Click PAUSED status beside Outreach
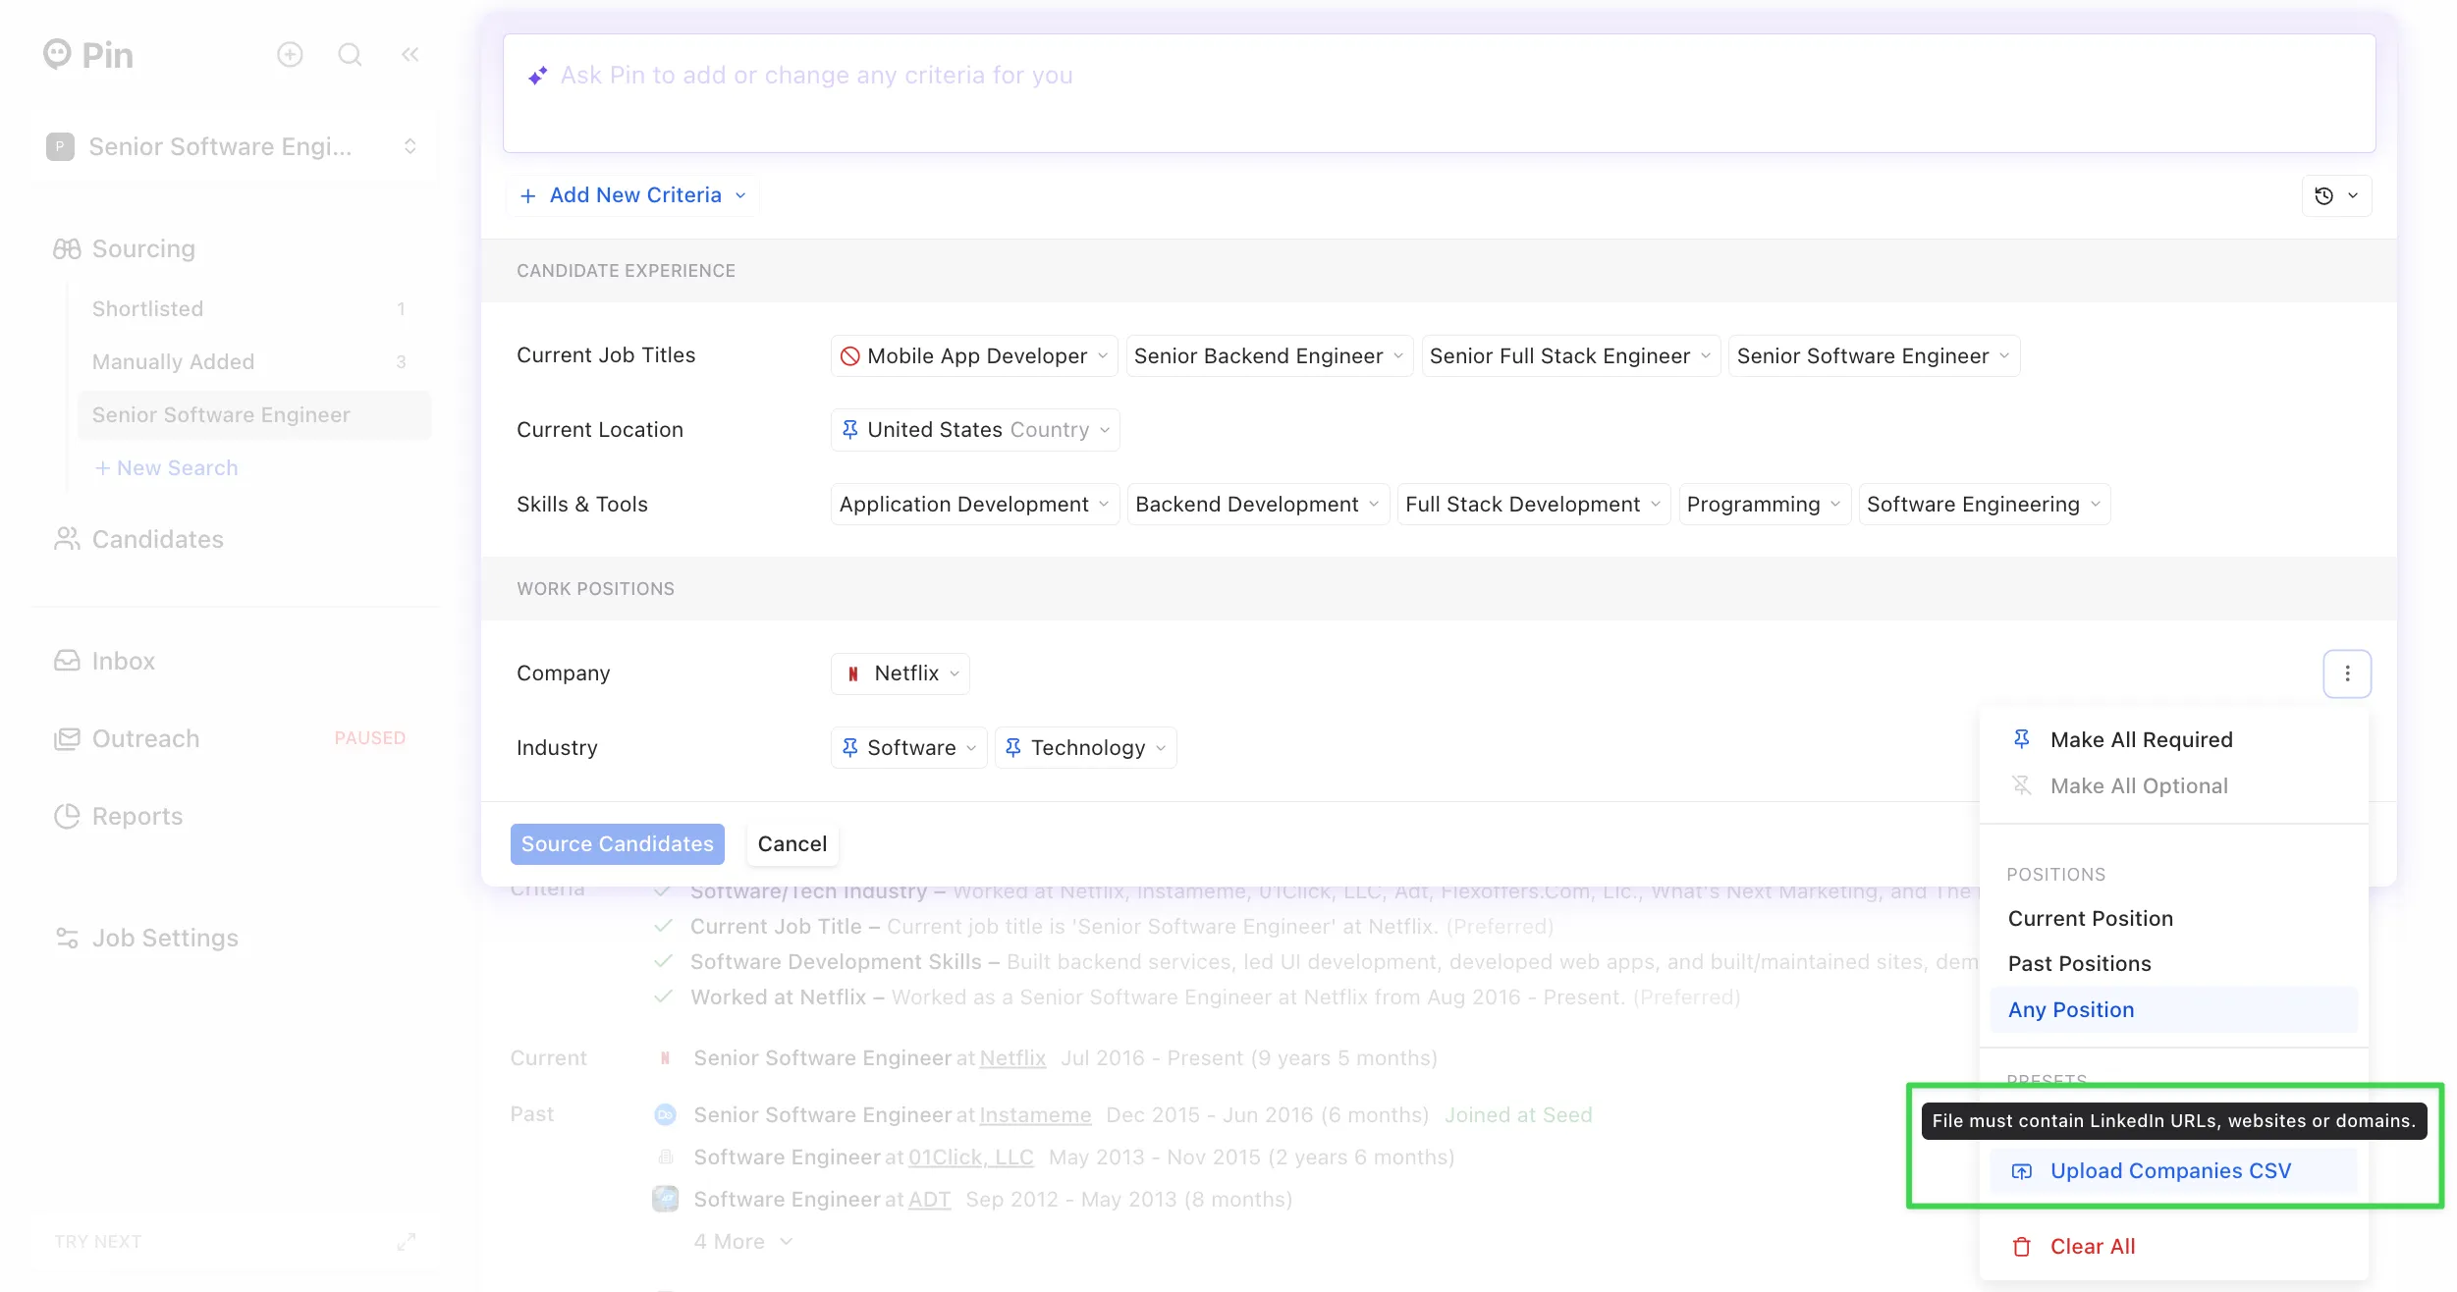 [370, 738]
